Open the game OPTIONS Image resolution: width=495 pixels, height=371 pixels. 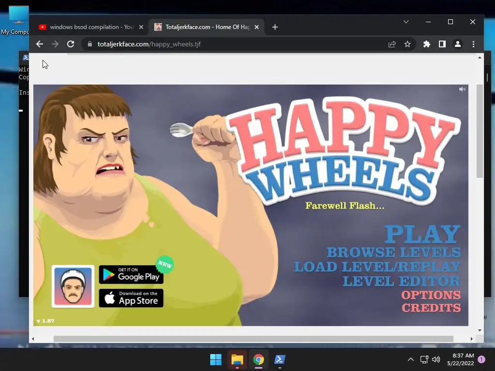point(431,295)
